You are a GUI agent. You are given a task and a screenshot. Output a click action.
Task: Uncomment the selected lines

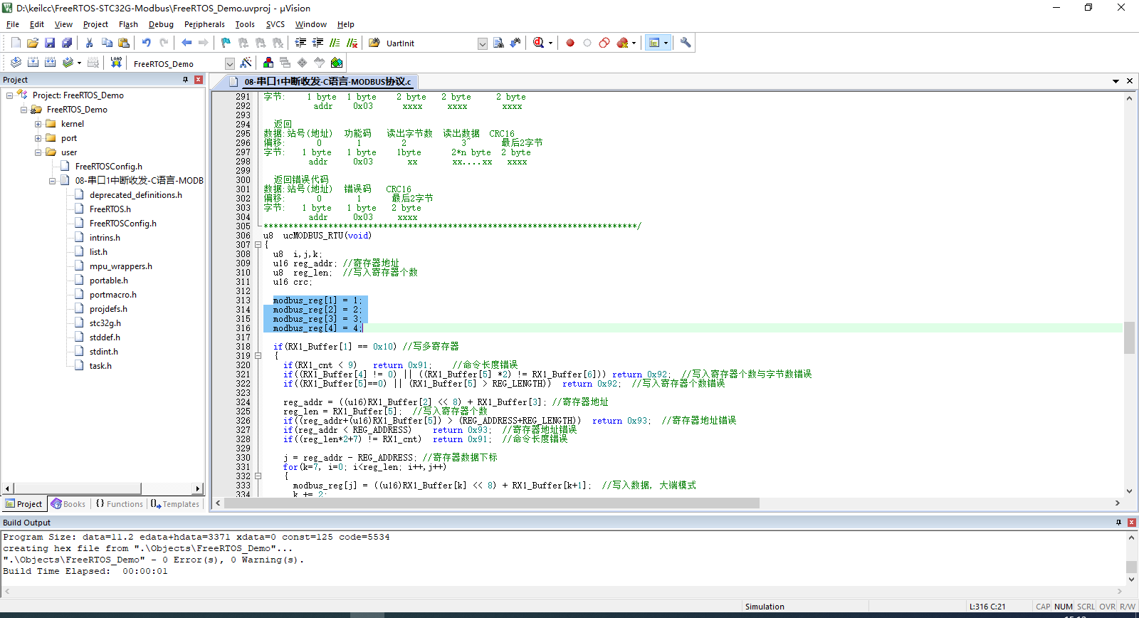352,43
